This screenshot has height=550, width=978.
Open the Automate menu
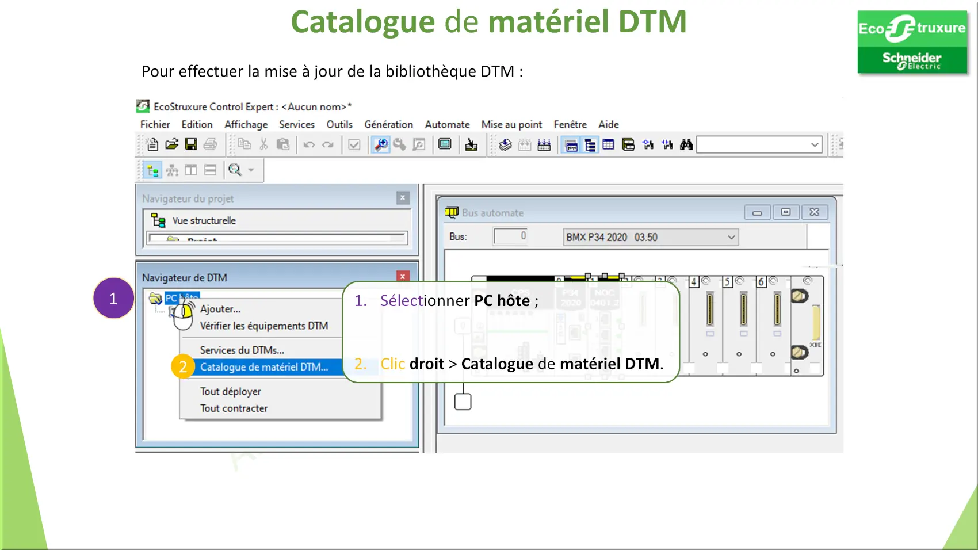[x=447, y=124]
